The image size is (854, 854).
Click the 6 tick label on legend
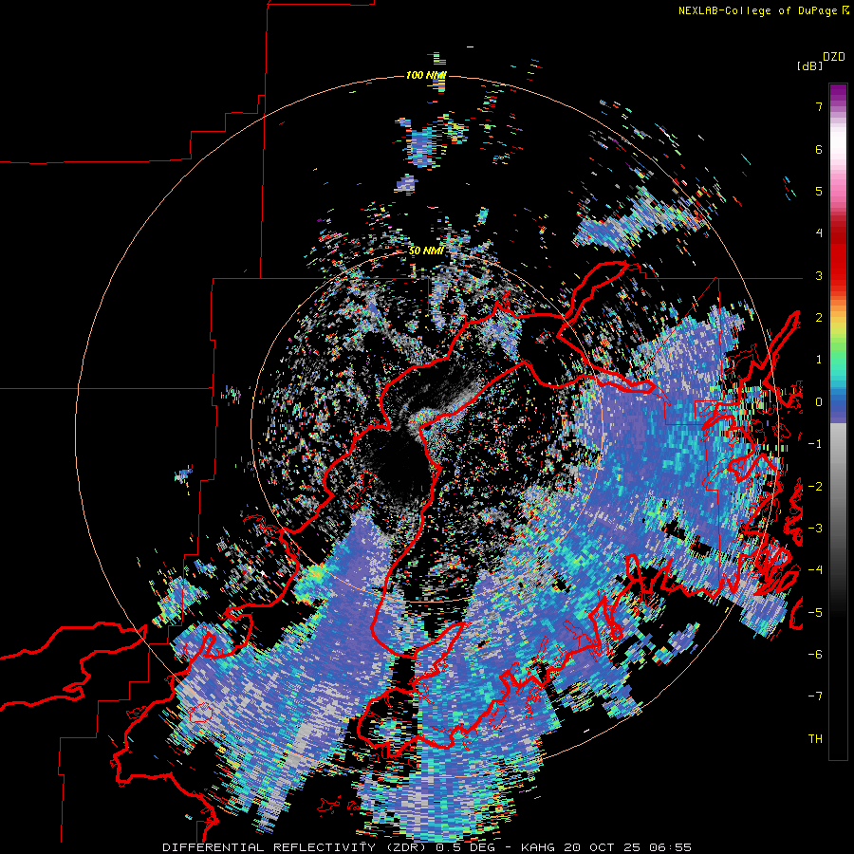(819, 149)
